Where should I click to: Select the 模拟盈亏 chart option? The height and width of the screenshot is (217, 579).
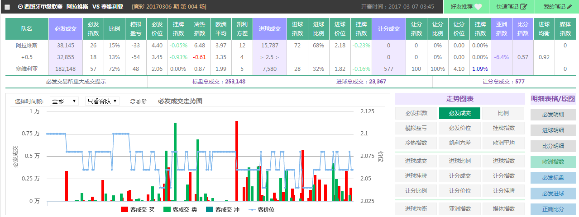coord(416,128)
